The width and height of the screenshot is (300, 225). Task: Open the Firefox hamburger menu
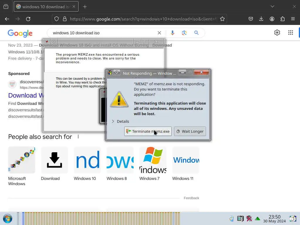[293, 19]
